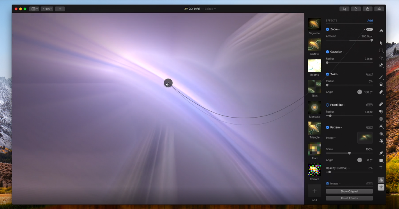The height and width of the screenshot is (209, 399).
Task: Select the Erase tool
Action: [381, 92]
